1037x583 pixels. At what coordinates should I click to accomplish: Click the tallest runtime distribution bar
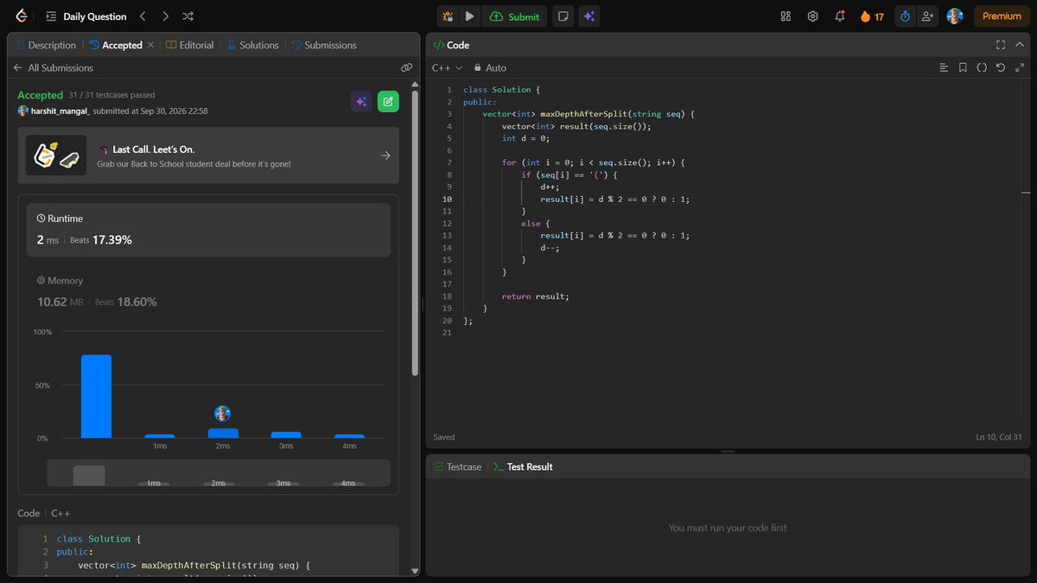96,396
